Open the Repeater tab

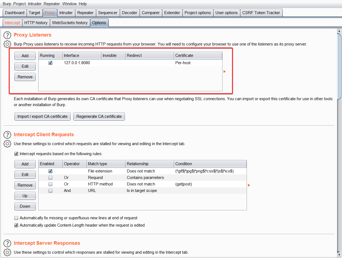85,13
